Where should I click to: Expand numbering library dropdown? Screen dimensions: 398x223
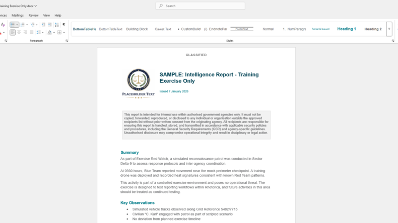pos(27,25)
